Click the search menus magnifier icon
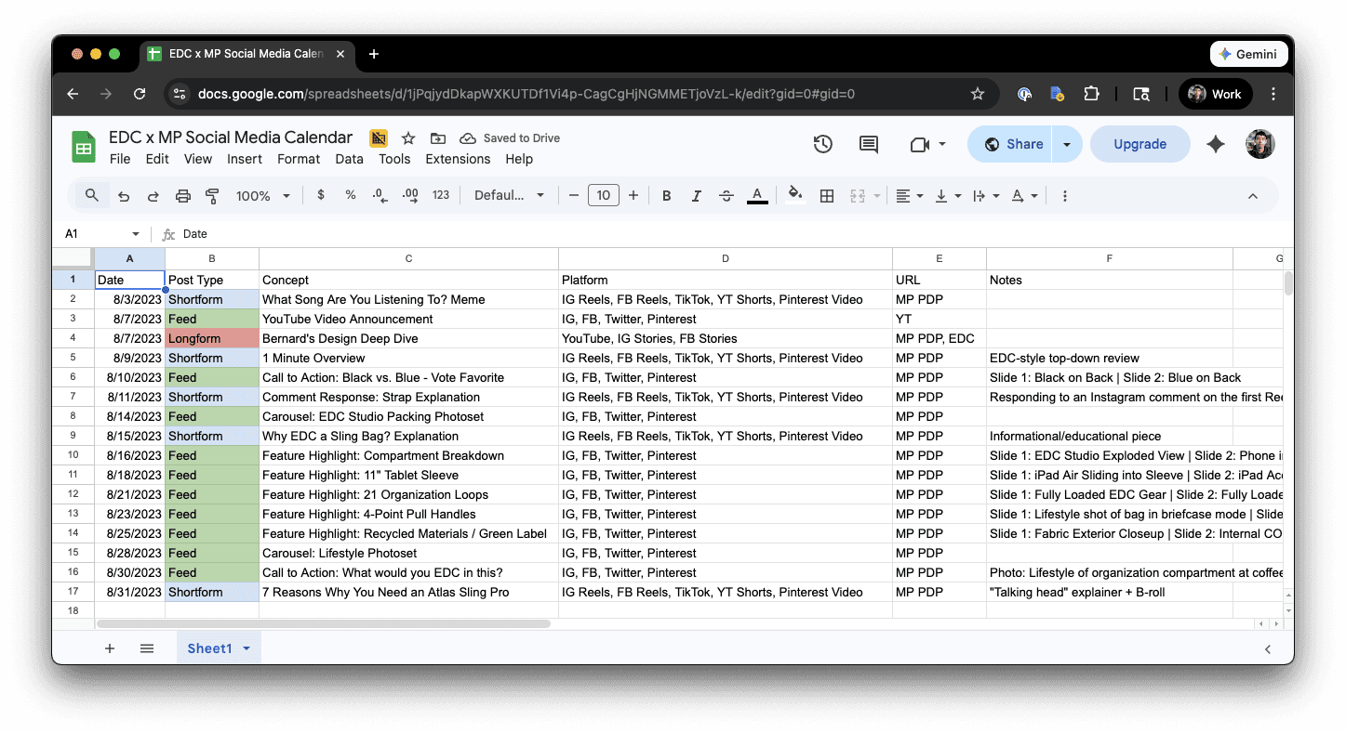Image resolution: width=1346 pixels, height=733 pixels. pos(92,195)
